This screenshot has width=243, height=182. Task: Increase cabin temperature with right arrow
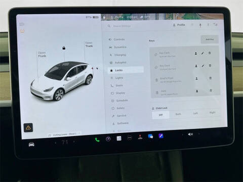point(74,142)
